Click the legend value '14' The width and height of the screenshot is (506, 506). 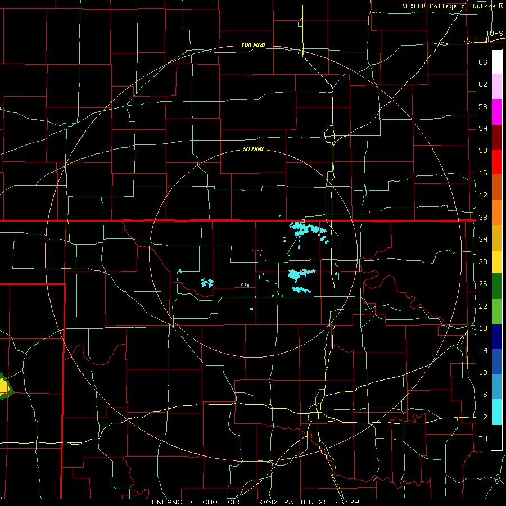pyautogui.click(x=483, y=350)
